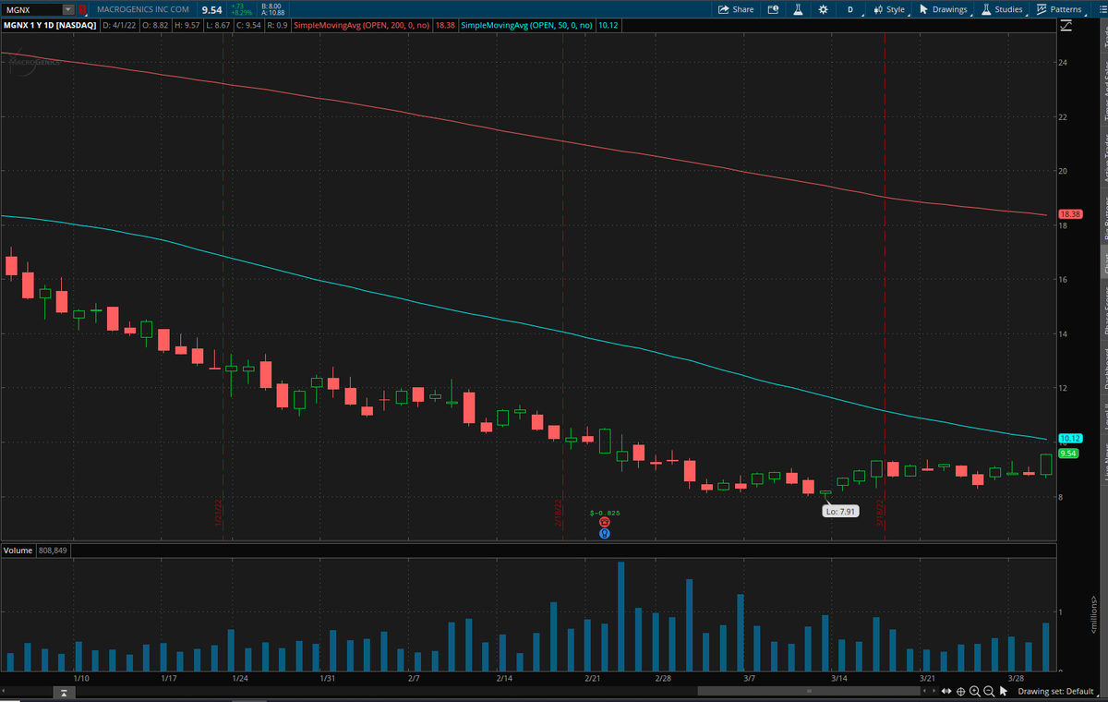This screenshot has height=702, width=1108.
Task: Click the 3/14 date on the time axis
Action: point(839,678)
